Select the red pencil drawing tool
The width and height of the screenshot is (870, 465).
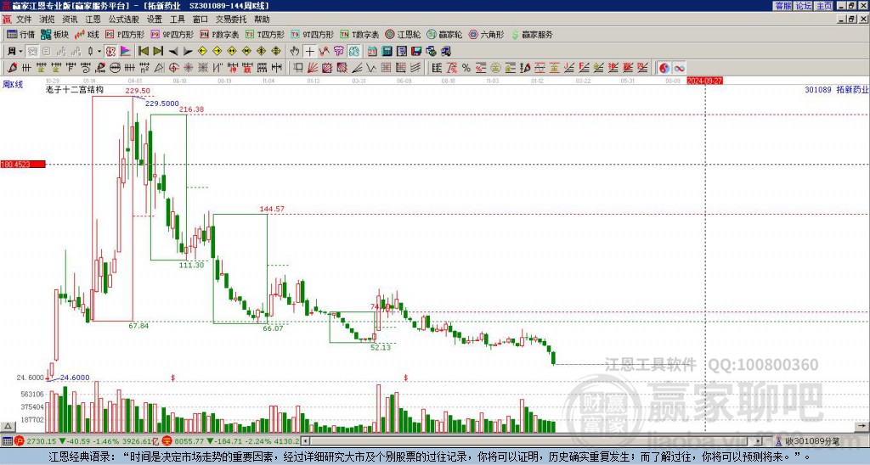pos(12,68)
